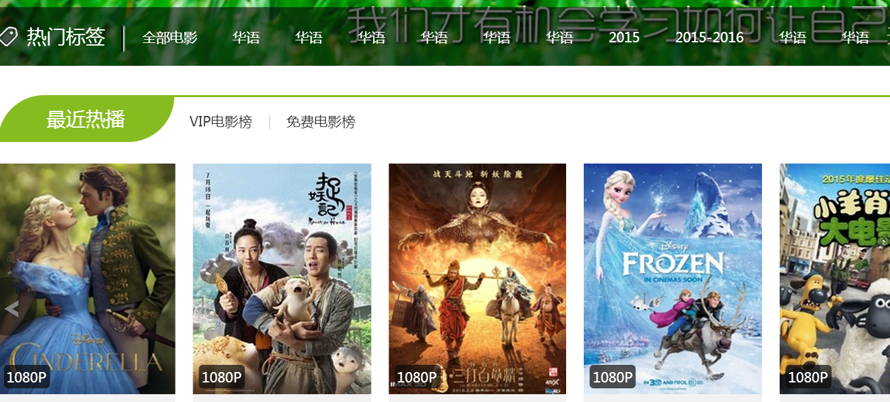Select the 全部电影 tag
The image size is (890, 402).
[x=170, y=38]
